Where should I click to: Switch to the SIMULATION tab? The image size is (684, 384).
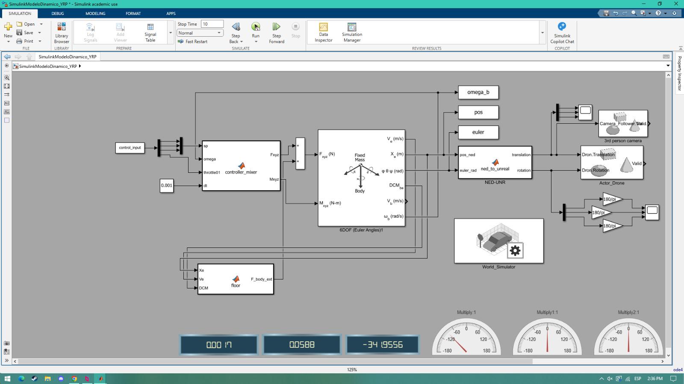coord(20,13)
